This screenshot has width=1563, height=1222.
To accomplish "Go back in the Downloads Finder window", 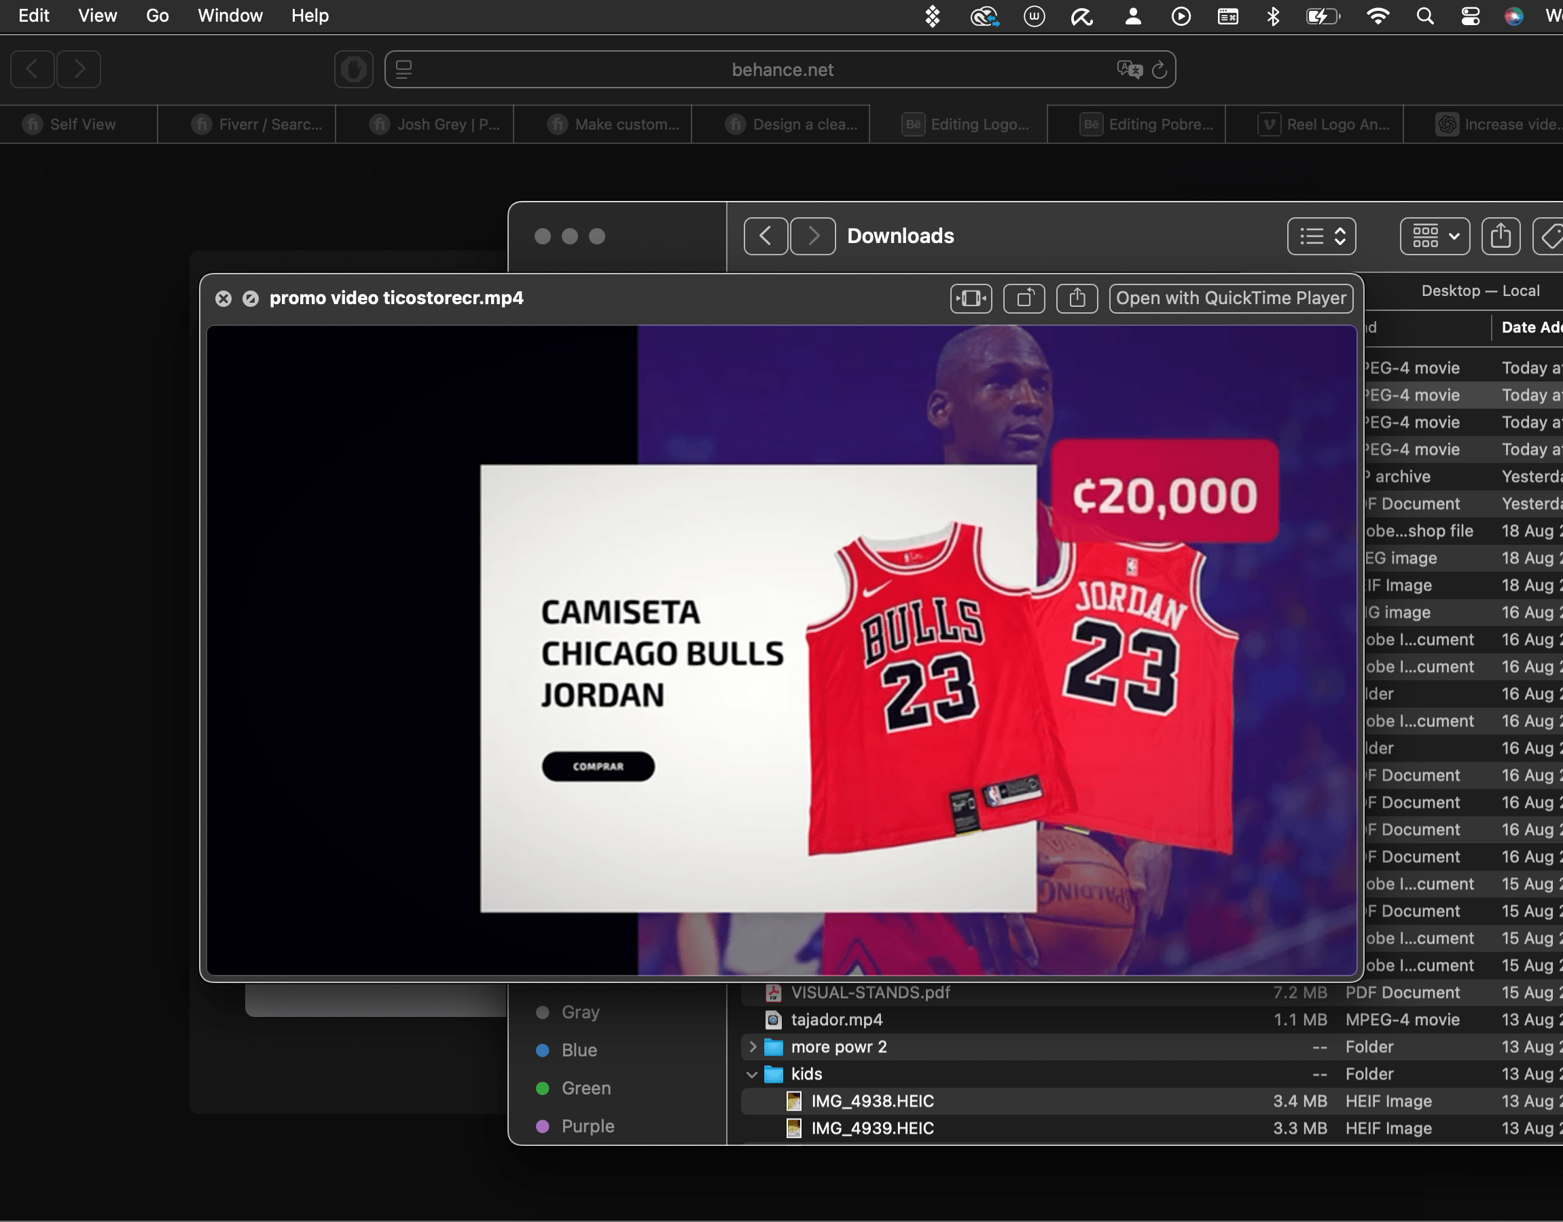I will (x=765, y=236).
